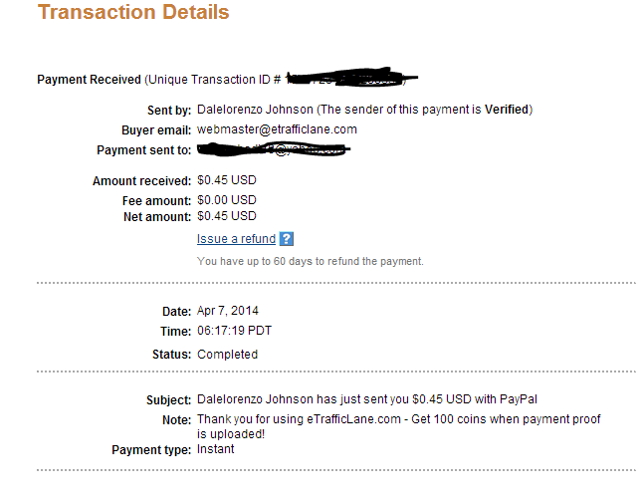Image resolution: width=643 pixels, height=499 pixels.
Task: Click the Transaction Details heading
Action: pyautogui.click(x=133, y=12)
